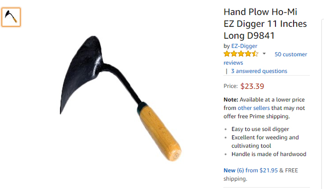This screenshot has width=324, height=189.
Task: Click the half-filled fifth rating star
Action: [255, 54]
